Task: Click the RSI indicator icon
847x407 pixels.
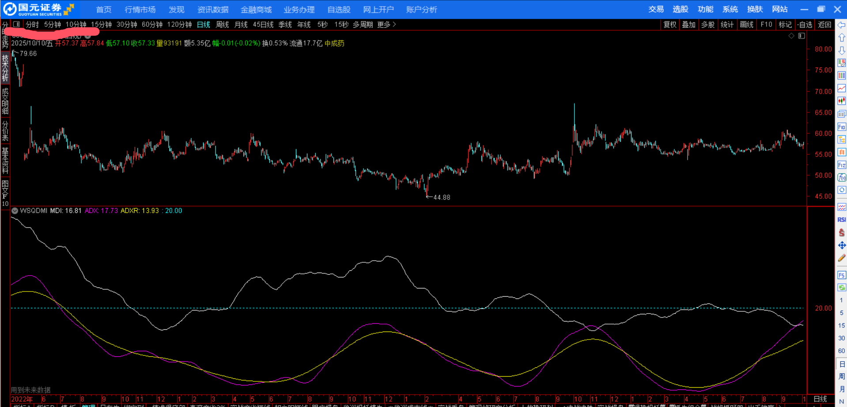Action: (842, 220)
